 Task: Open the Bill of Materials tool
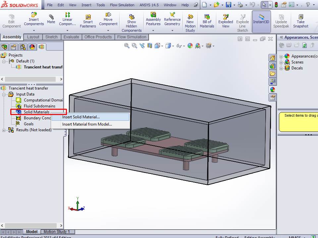point(207,17)
